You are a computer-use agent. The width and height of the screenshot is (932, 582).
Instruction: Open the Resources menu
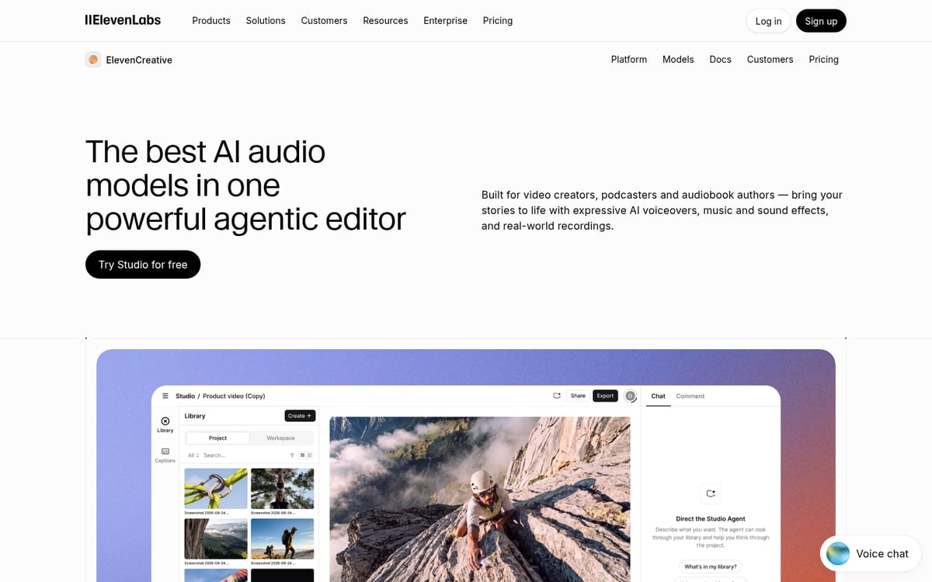tap(385, 21)
